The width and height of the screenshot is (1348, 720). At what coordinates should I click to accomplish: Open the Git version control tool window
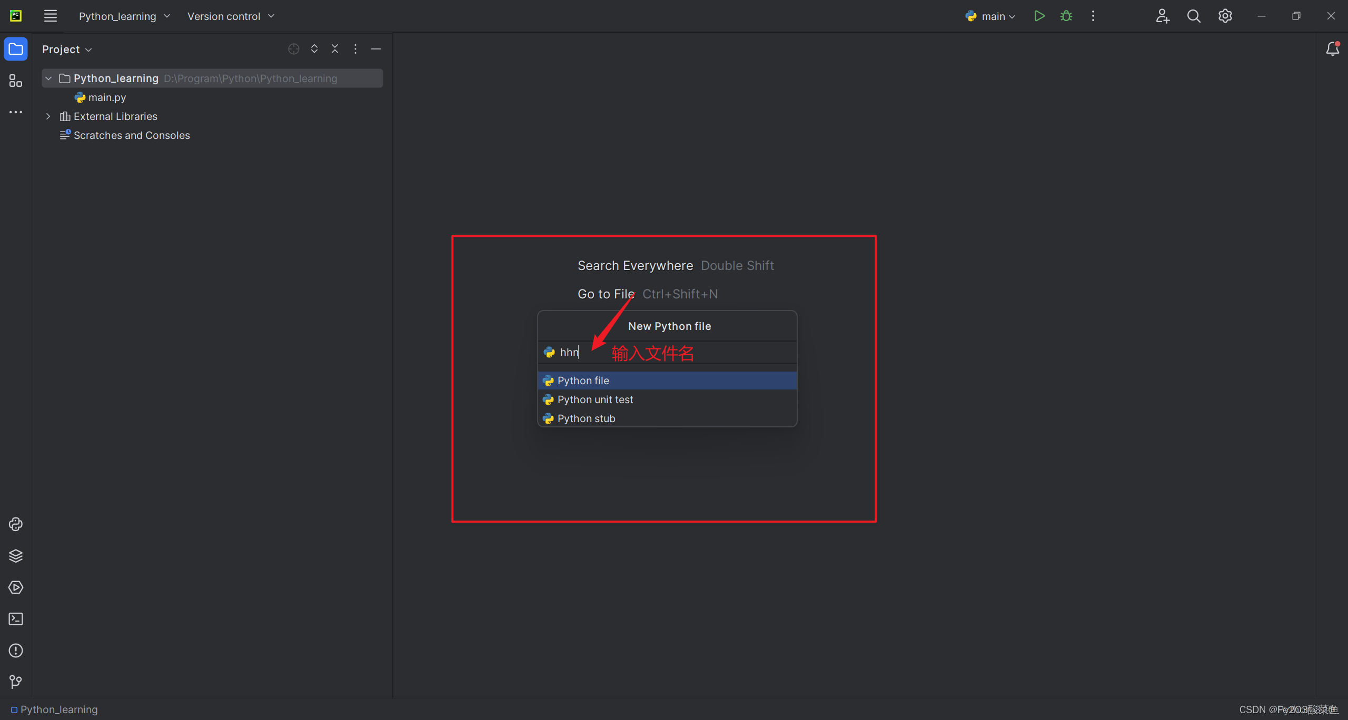point(16,682)
